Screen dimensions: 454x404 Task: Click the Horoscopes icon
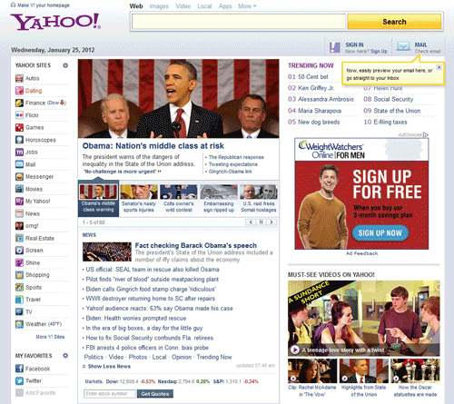pyautogui.click(x=19, y=140)
